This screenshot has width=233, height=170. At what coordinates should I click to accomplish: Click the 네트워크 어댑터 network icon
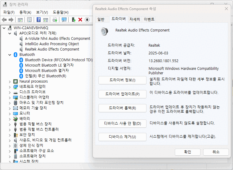pos(16,86)
